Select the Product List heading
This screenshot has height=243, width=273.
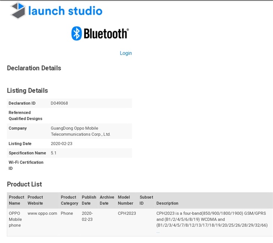24,184
